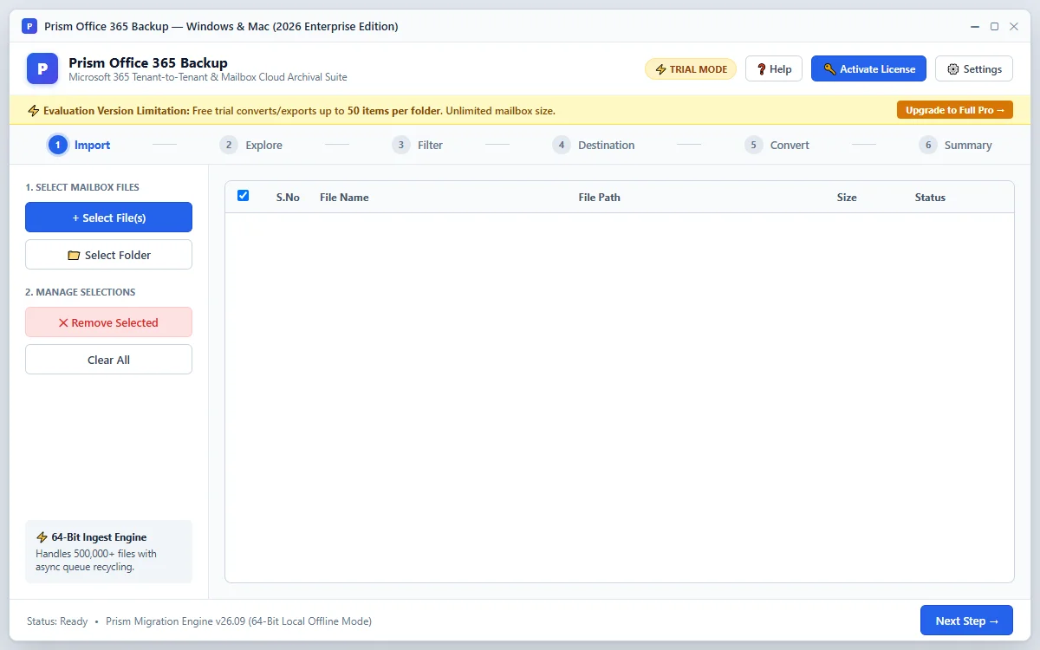Image resolution: width=1040 pixels, height=650 pixels.
Task: Click the folder icon on Select Folder
Action: pyautogui.click(x=74, y=256)
